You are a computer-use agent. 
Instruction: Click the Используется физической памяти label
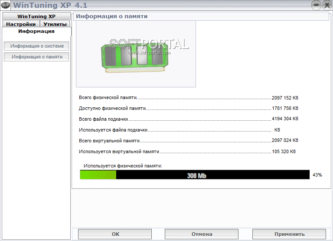(x=123, y=166)
